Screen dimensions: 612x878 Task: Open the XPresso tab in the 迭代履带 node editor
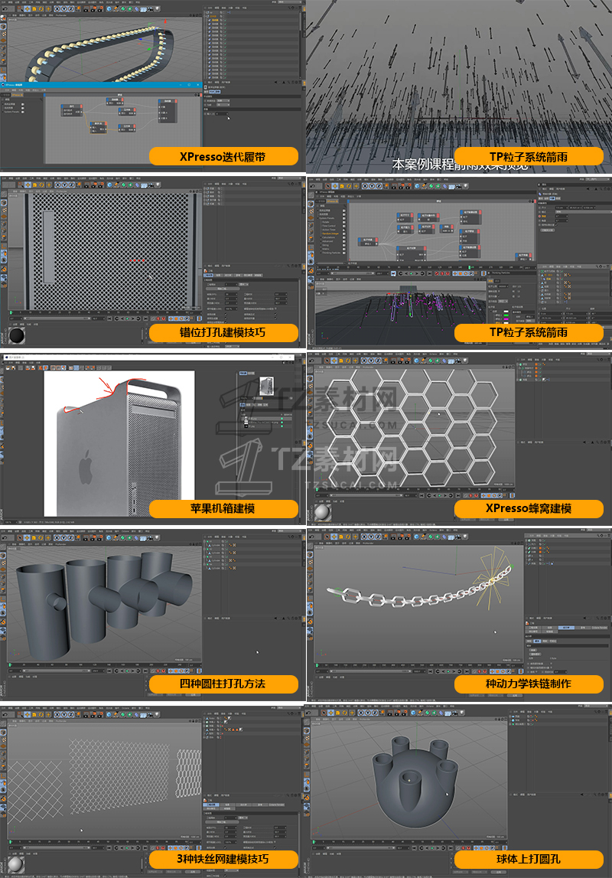[x=18, y=95]
